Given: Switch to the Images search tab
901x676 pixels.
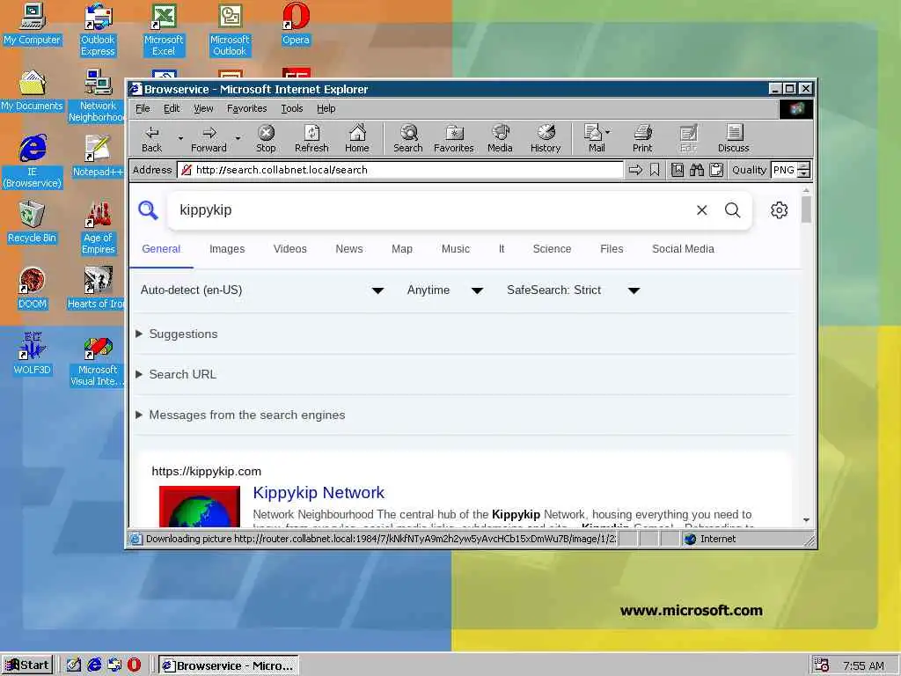Looking at the screenshot, I should (x=227, y=249).
